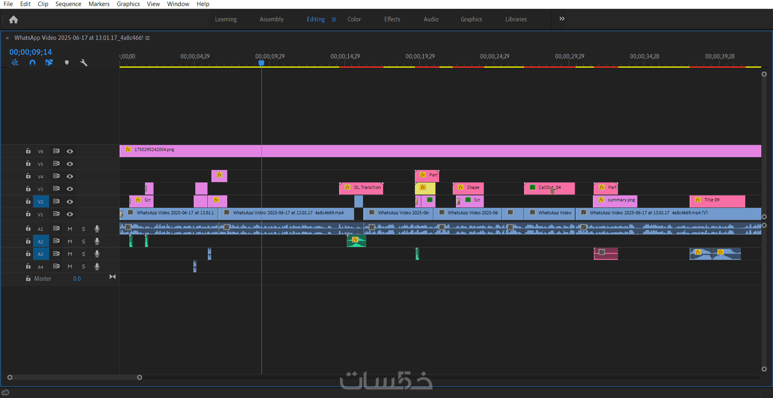Mute the A1 audio track
This screenshot has width=773, height=398.
(70, 229)
